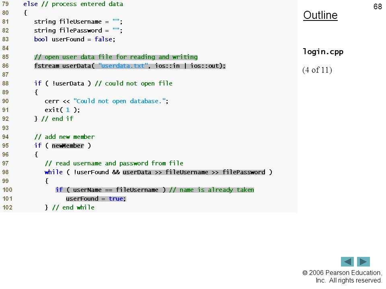386x289 pixels.
Task: Click the '// name is already taken' comment
Action: 212,190
